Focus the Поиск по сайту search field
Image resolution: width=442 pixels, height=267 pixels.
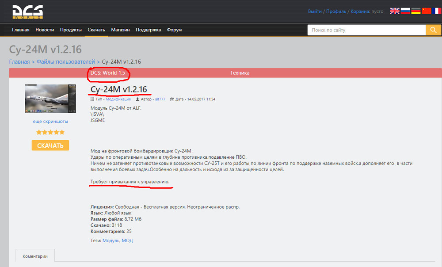366,30
